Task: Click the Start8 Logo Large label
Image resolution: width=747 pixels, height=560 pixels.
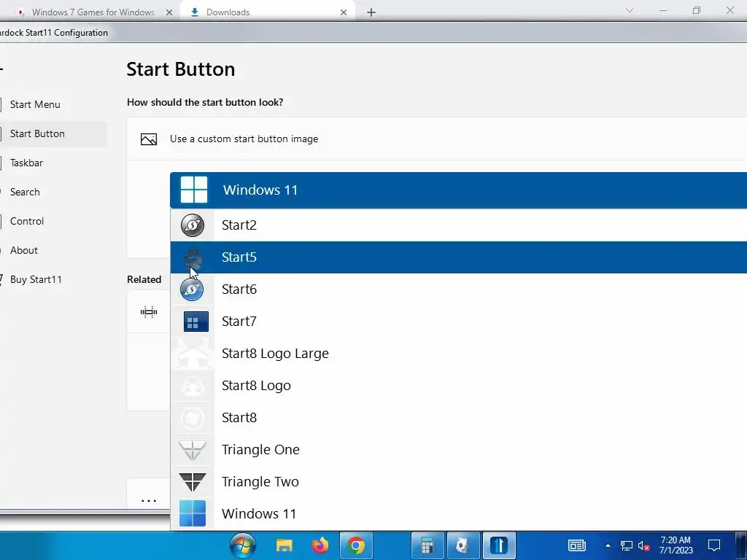Action: [275, 354]
